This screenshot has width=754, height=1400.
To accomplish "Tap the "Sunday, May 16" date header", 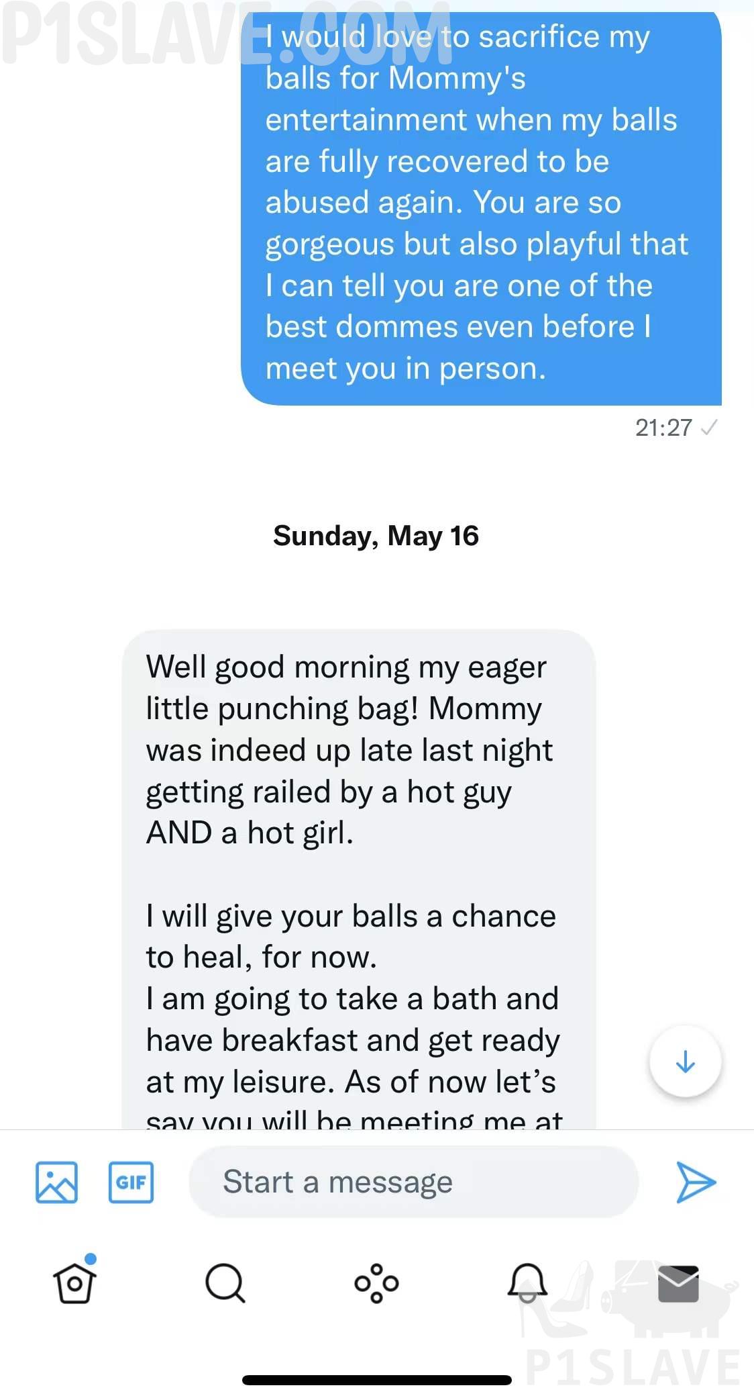I will [x=376, y=536].
